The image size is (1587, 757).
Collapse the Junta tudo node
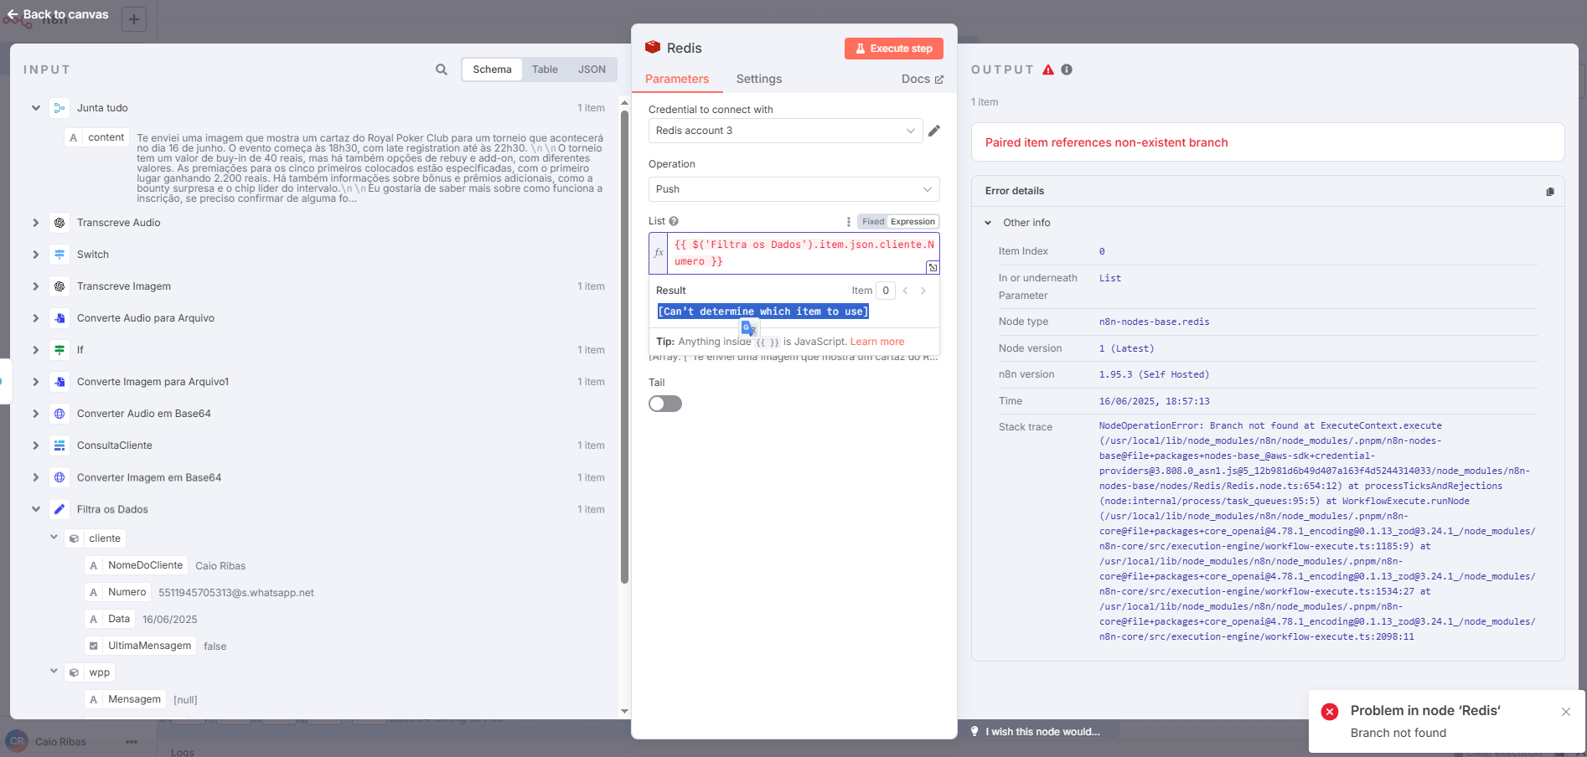pyautogui.click(x=36, y=108)
